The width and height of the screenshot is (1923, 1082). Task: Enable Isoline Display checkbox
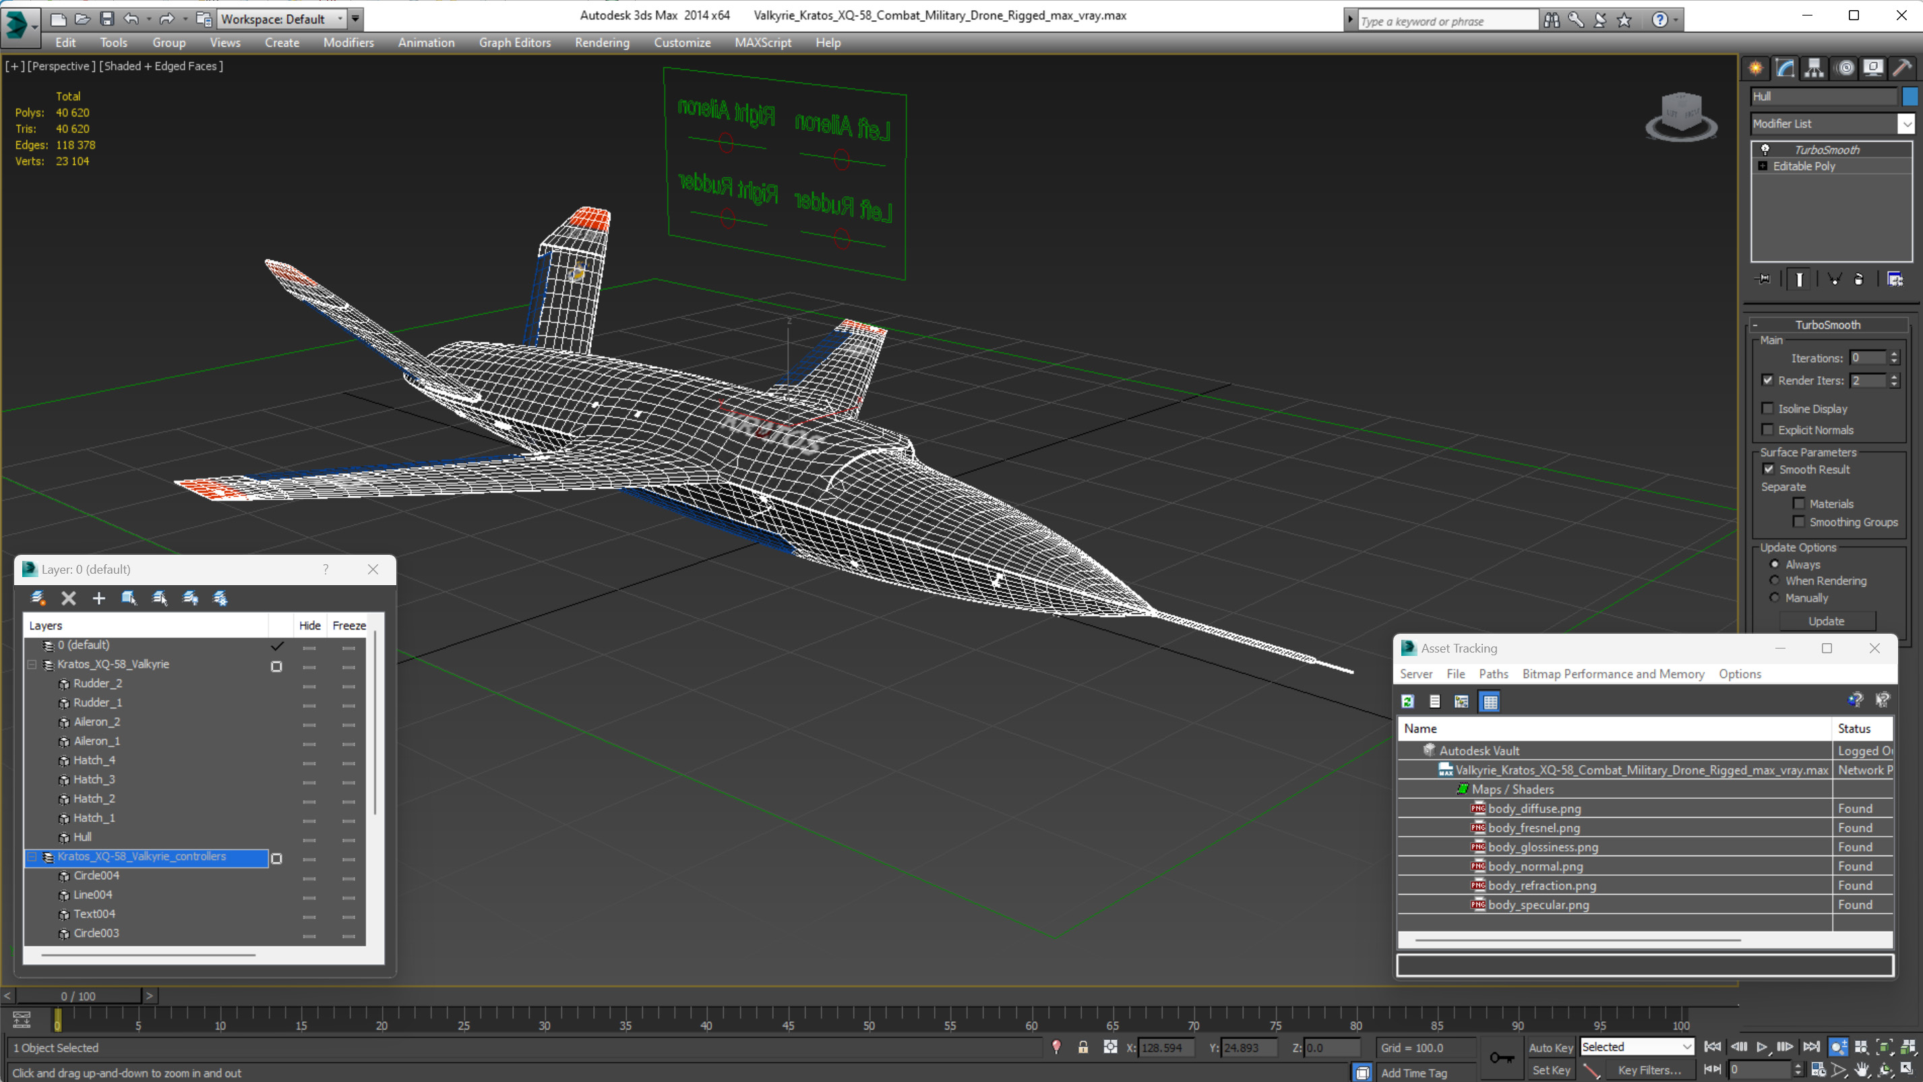coord(1767,408)
